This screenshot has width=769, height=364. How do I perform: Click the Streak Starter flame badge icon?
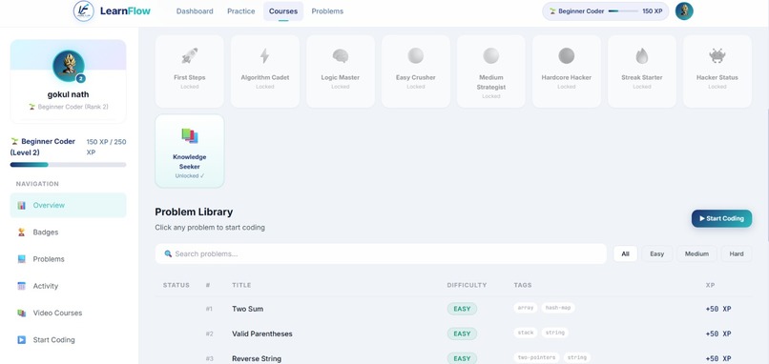tap(641, 56)
